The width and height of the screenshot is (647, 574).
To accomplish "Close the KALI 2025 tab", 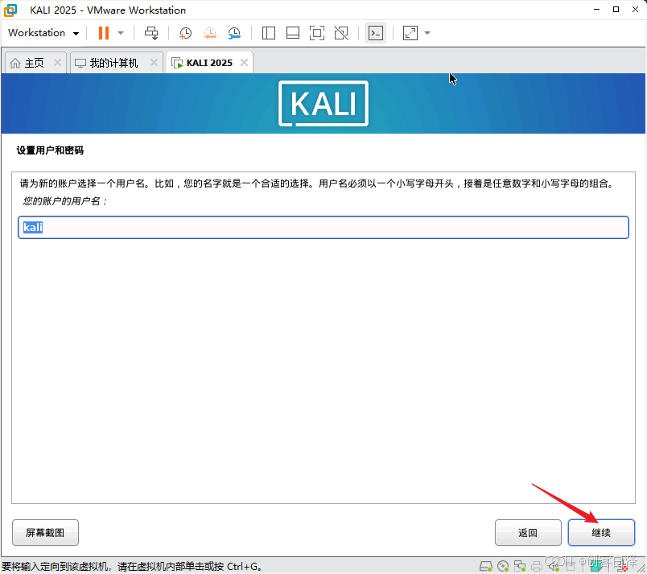I will (x=245, y=62).
